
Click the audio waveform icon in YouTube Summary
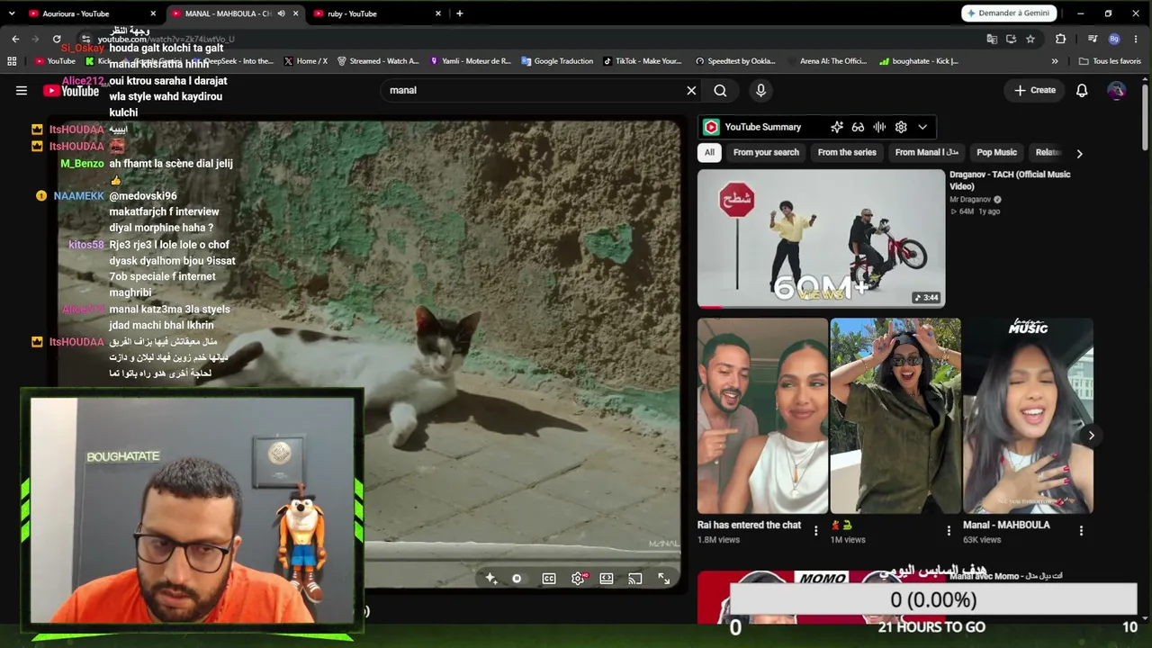[879, 127]
